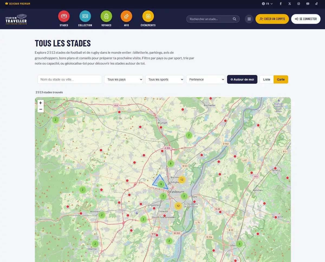The height and width of the screenshot is (262, 325).
Task: Open the TikTok social icon
Action: (316, 4)
